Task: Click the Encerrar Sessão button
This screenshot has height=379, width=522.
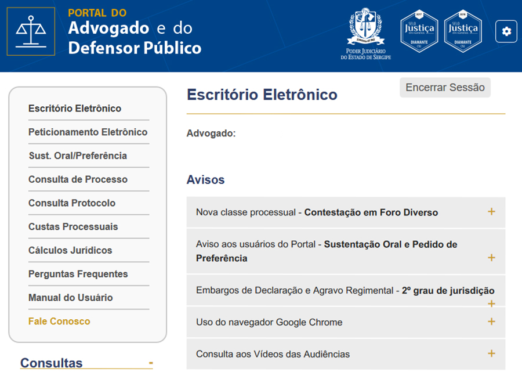Action: pyautogui.click(x=445, y=88)
